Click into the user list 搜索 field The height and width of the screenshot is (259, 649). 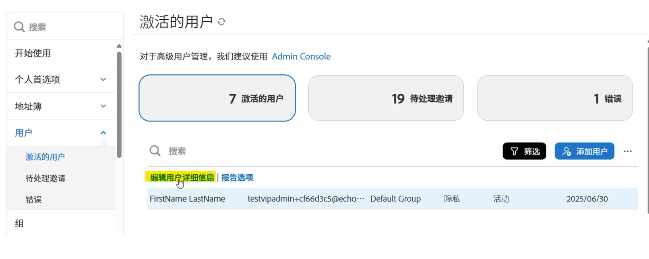(x=322, y=151)
